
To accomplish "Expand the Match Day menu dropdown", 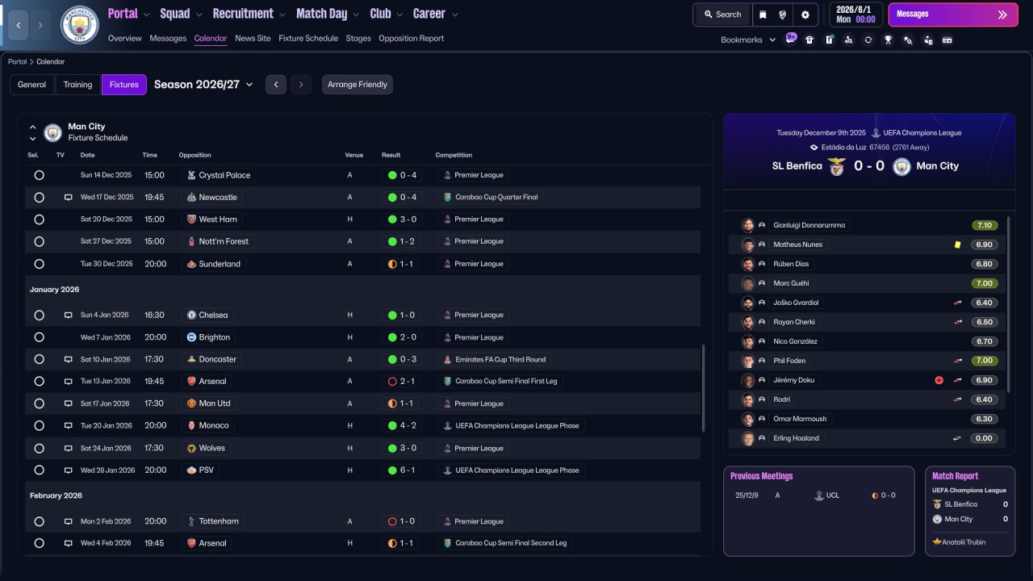I will click(x=355, y=15).
